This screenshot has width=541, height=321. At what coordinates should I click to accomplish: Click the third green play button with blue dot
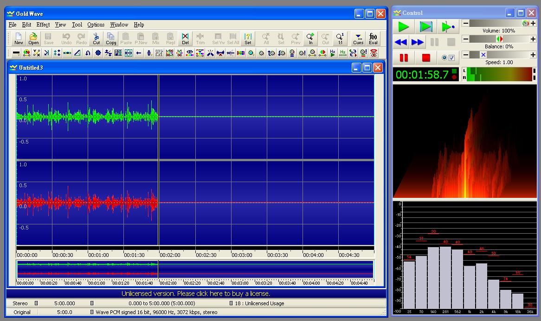coord(448,26)
